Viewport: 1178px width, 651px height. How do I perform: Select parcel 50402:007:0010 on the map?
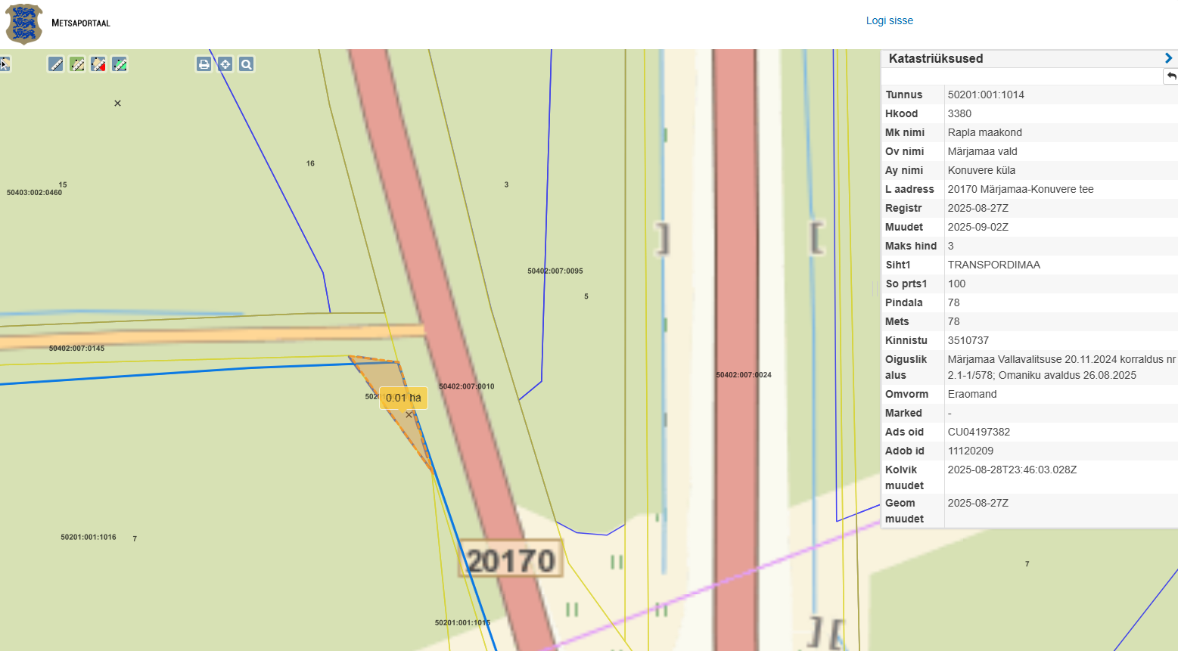466,386
